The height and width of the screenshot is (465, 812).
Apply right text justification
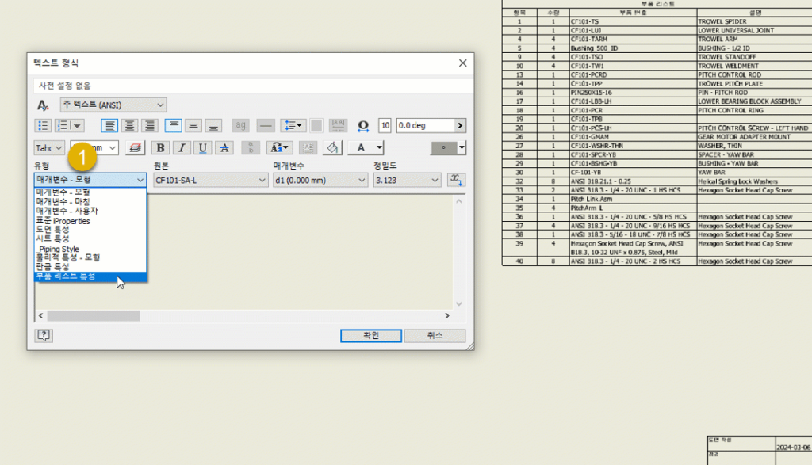pos(150,126)
